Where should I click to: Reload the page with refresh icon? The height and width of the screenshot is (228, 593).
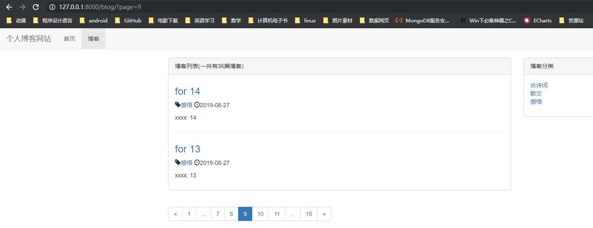click(36, 7)
